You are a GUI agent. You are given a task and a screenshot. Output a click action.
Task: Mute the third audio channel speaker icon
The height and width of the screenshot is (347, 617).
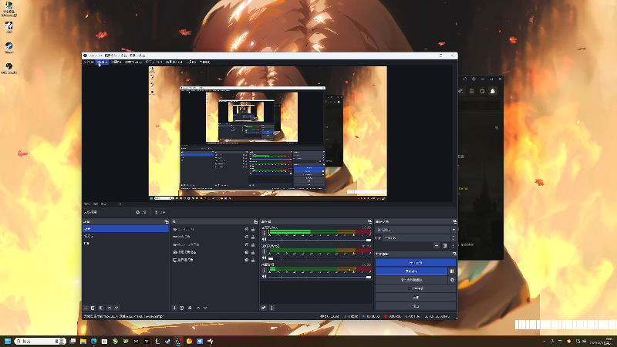point(264,277)
